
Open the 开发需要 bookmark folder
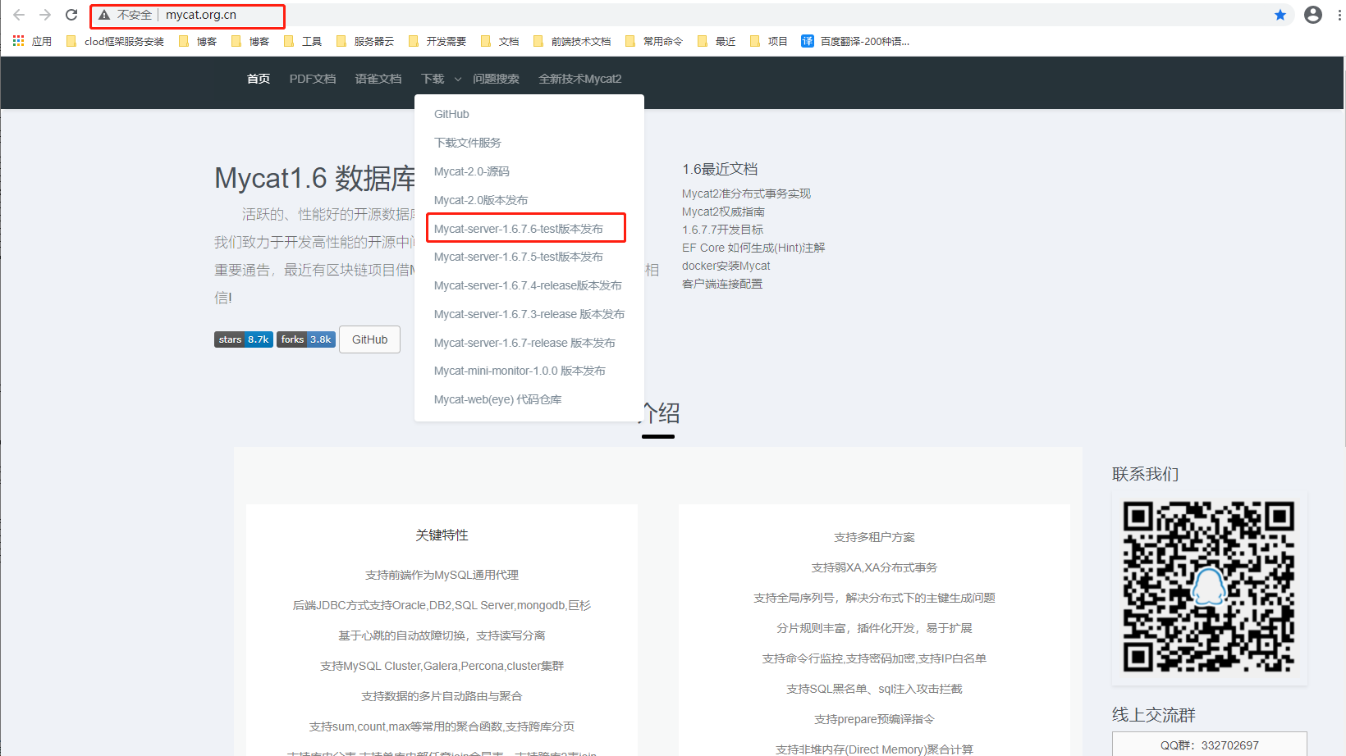tap(437, 41)
